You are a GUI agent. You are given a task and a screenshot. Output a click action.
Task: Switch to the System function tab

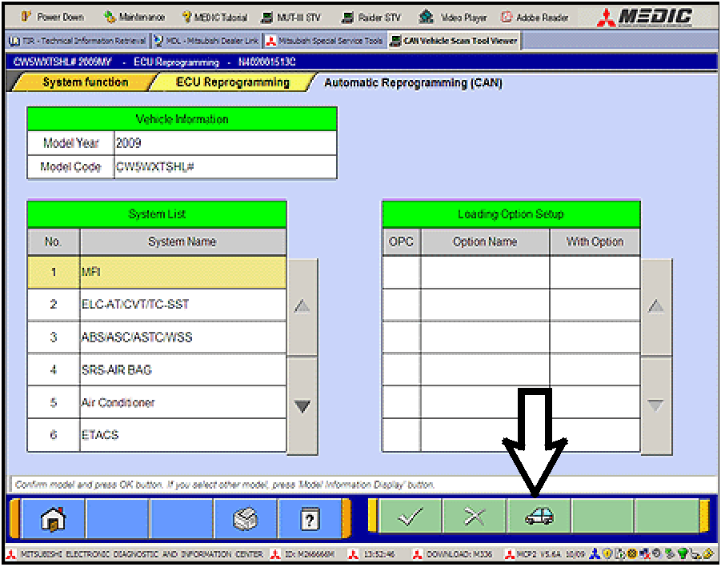[84, 82]
